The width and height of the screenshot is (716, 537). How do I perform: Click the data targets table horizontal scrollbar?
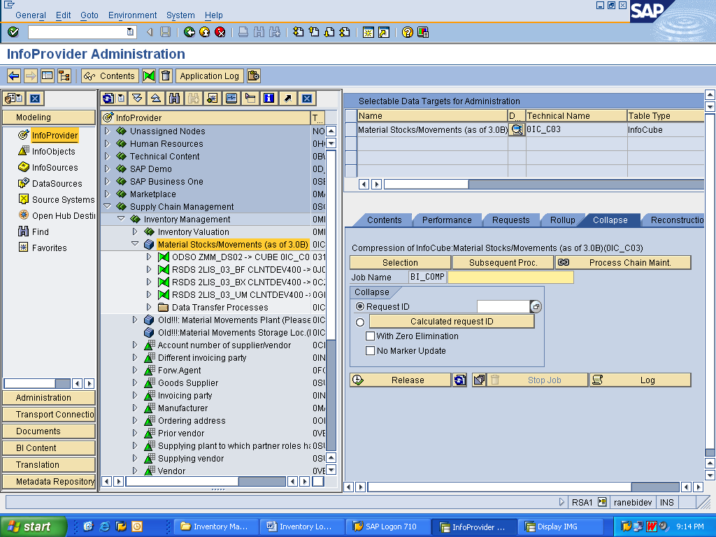pyautogui.click(x=543, y=184)
